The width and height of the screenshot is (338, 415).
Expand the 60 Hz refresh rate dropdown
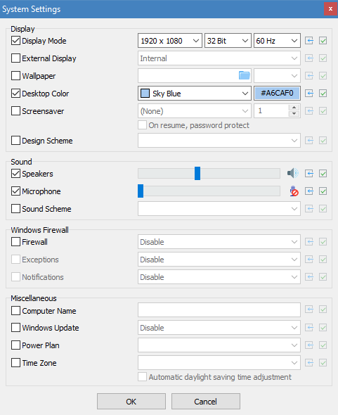(x=277, y=41)
